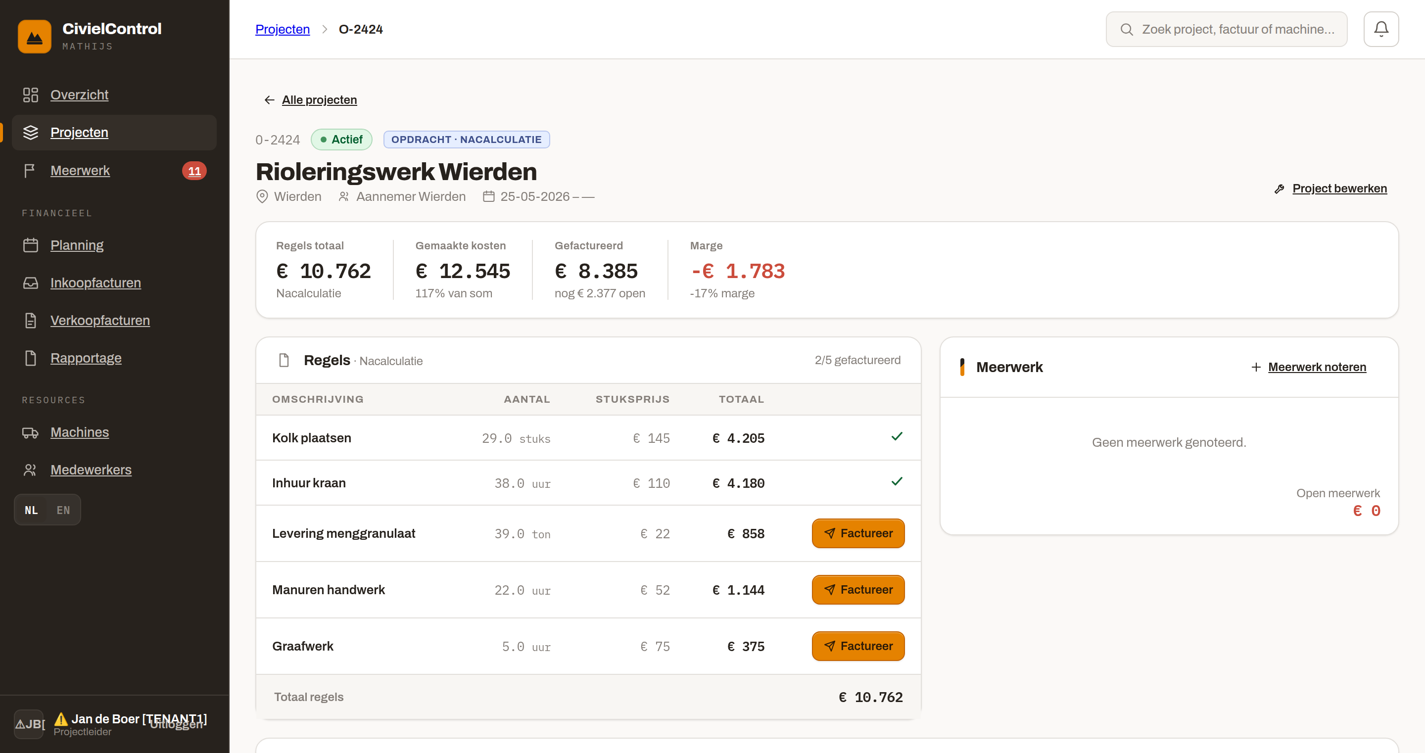Click the document icon in Regels header
Screen dimensions: 1425x753
(284, 360)
